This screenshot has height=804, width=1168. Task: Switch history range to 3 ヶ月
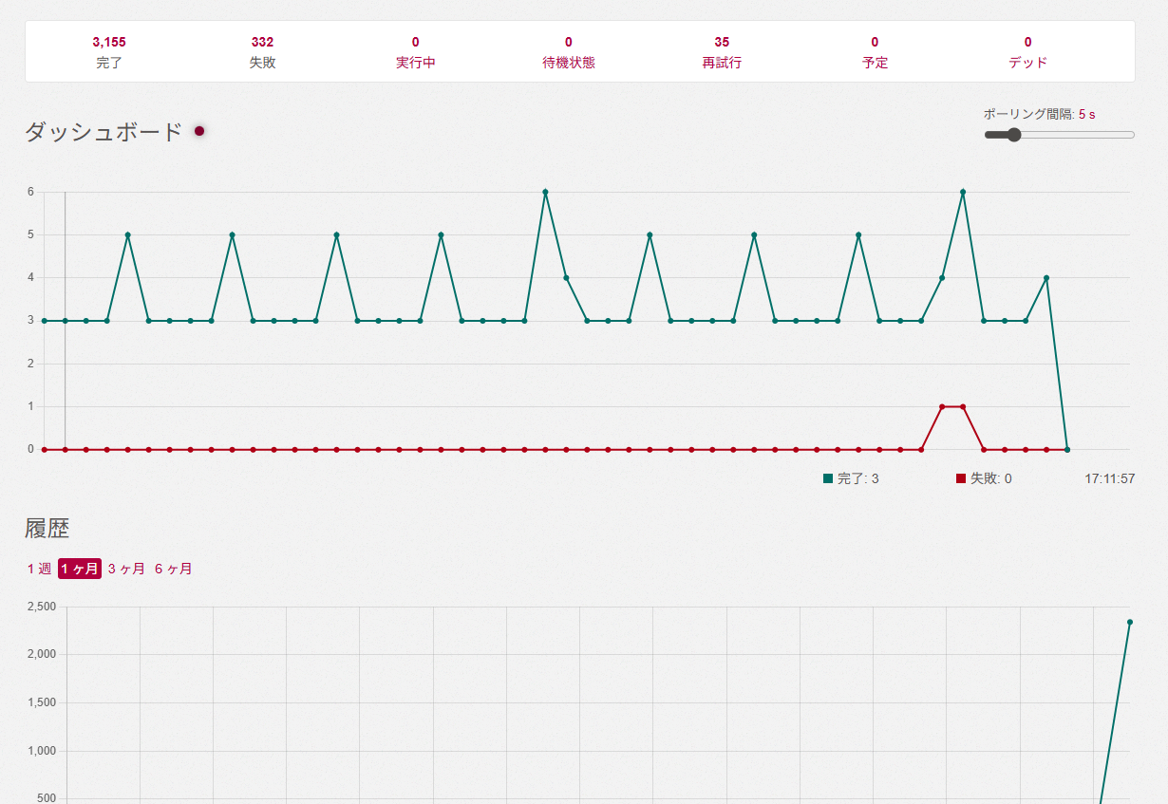[126, 569]
